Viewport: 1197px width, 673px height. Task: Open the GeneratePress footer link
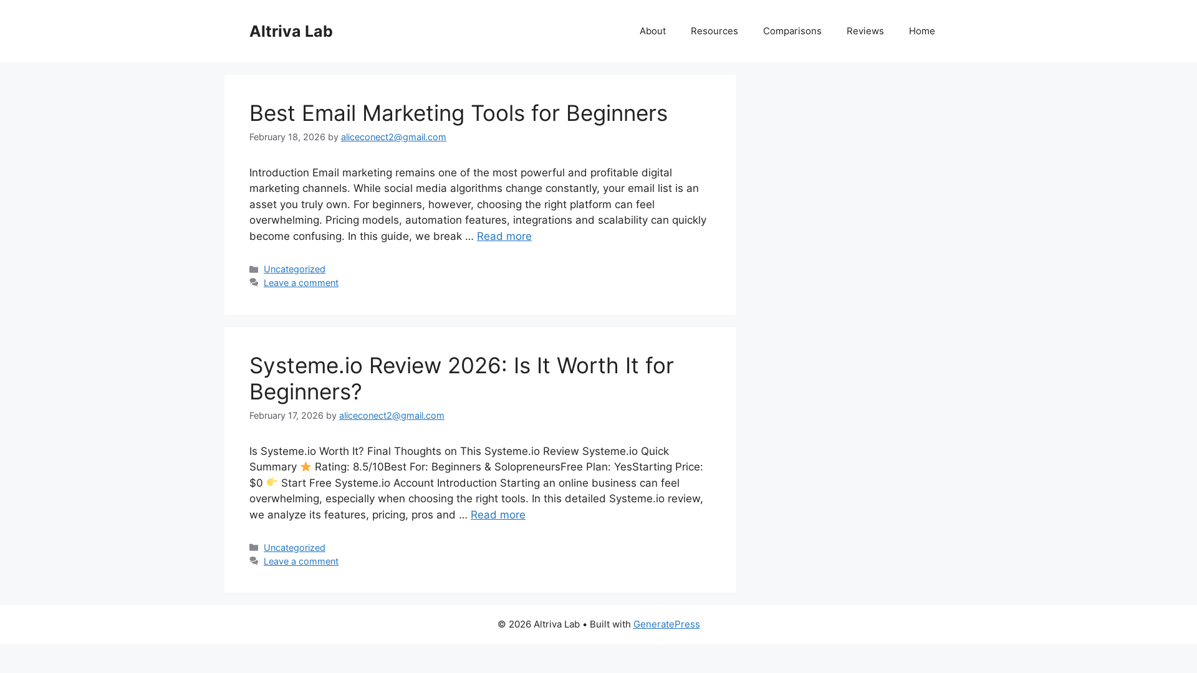(x=666, y=624)
